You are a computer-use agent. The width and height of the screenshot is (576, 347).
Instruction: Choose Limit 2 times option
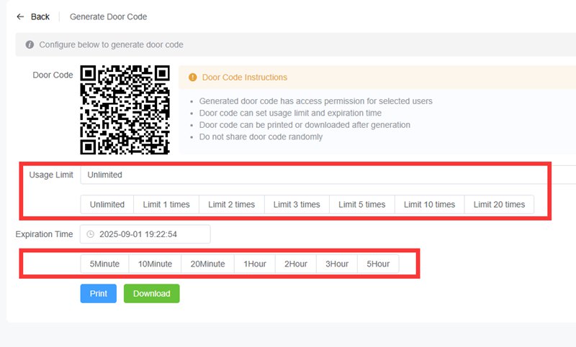click(231, 205)
